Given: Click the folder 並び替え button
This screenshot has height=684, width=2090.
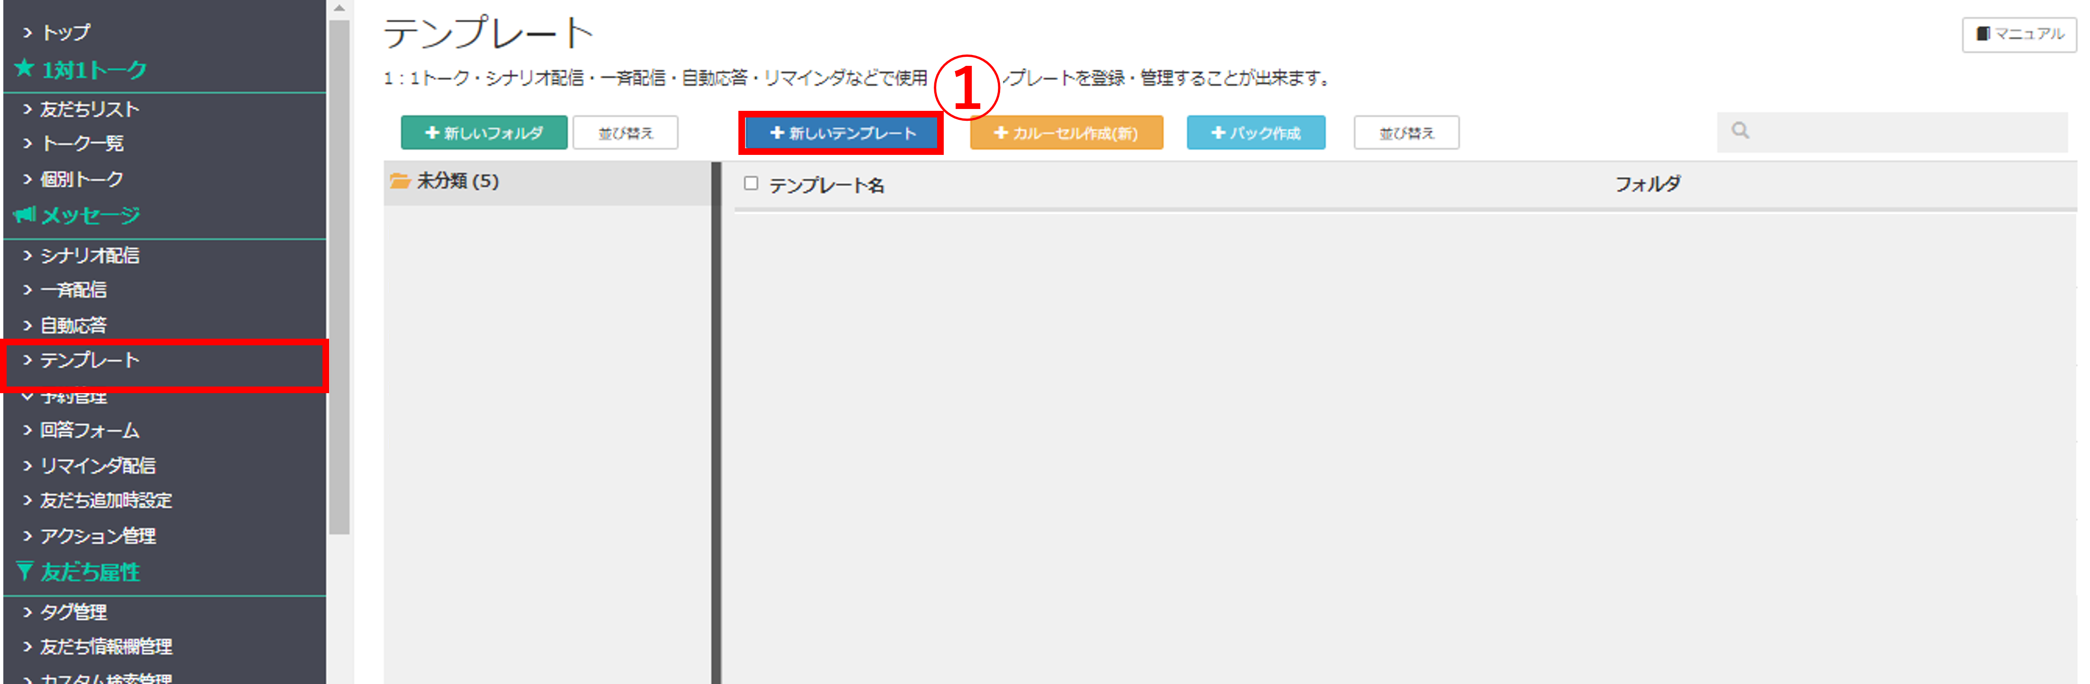Looking at the screenshot, I should pos(626,133).
